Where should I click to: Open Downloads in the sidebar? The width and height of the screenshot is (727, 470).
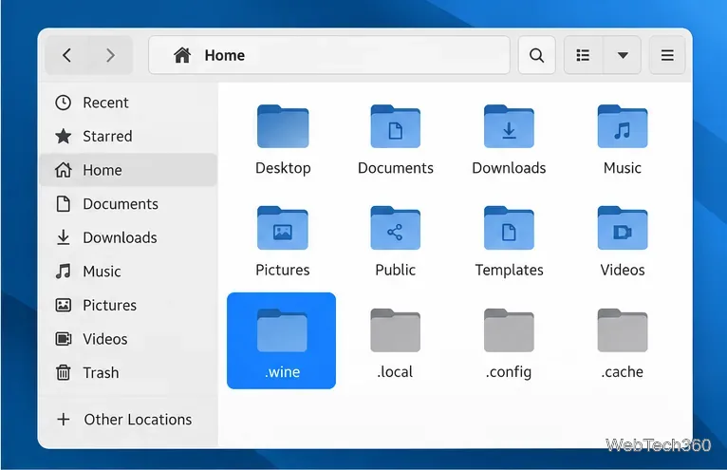pos(128,237)
